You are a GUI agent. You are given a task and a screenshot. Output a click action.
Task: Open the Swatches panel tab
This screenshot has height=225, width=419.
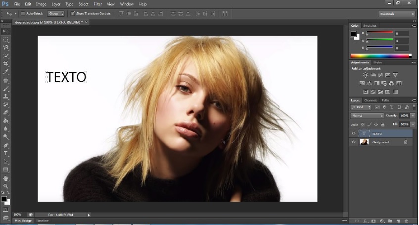click(x=370, y=25)
